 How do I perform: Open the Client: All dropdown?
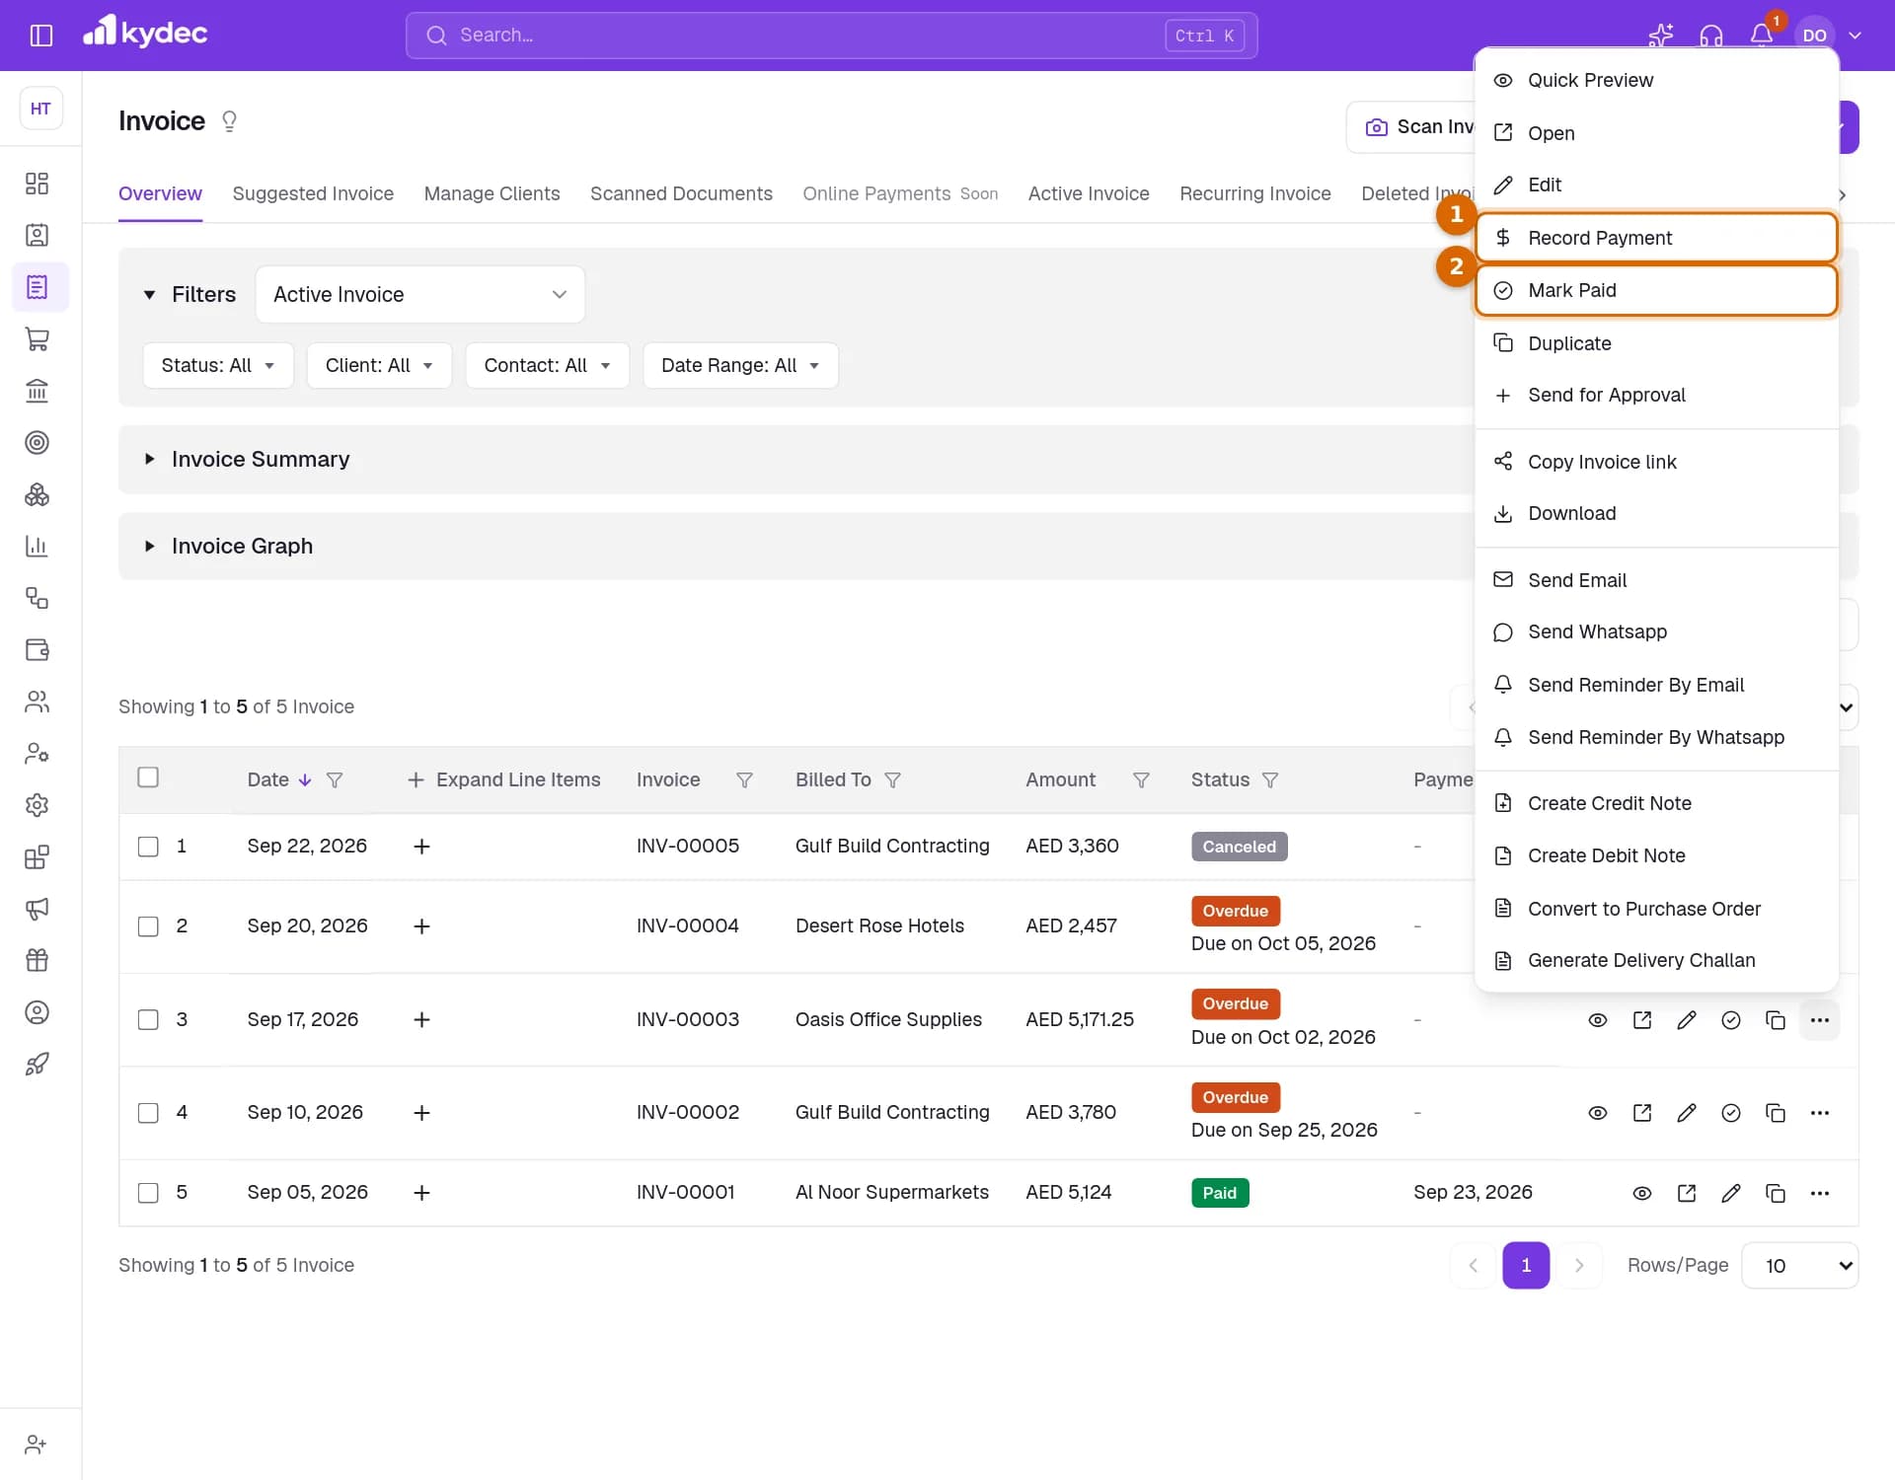pyautogui.click(x=379, y=365)
